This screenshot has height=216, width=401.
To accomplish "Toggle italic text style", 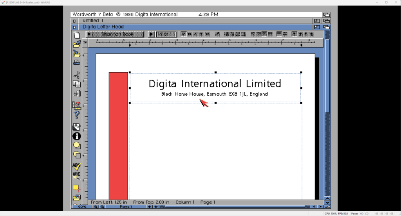I will coord(195,34).
